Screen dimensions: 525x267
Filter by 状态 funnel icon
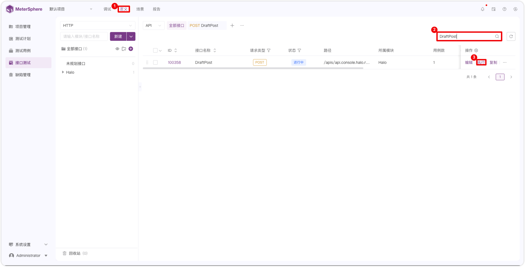click(x=299, y=50)
